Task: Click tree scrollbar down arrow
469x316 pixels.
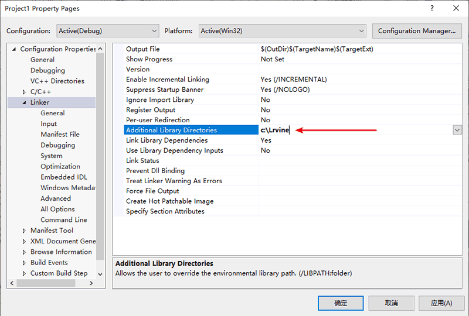Action: click(x=100, y=274)
